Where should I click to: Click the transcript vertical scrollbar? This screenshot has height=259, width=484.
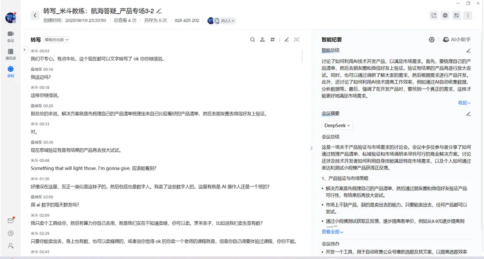[302, 56]
